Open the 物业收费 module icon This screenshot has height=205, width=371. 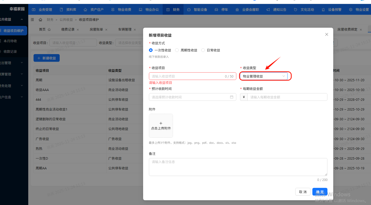tap(112, 9)
